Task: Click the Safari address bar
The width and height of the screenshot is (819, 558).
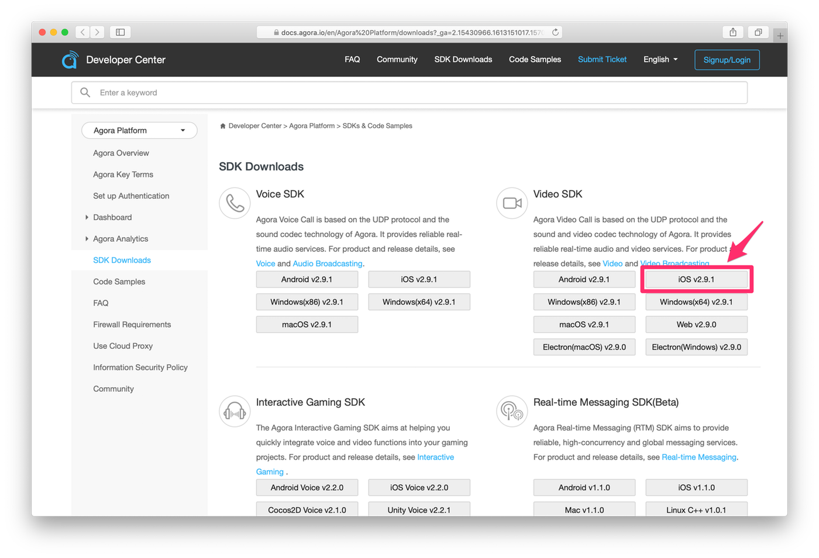Action: 409,32
